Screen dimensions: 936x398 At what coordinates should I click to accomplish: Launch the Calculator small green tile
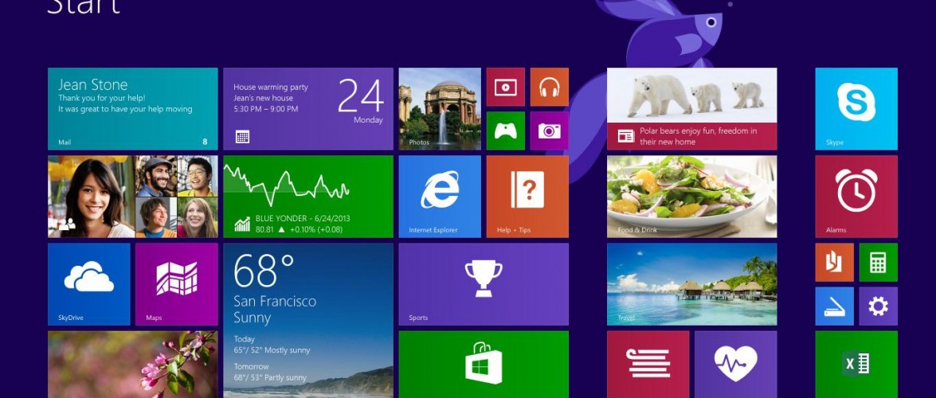878,263
